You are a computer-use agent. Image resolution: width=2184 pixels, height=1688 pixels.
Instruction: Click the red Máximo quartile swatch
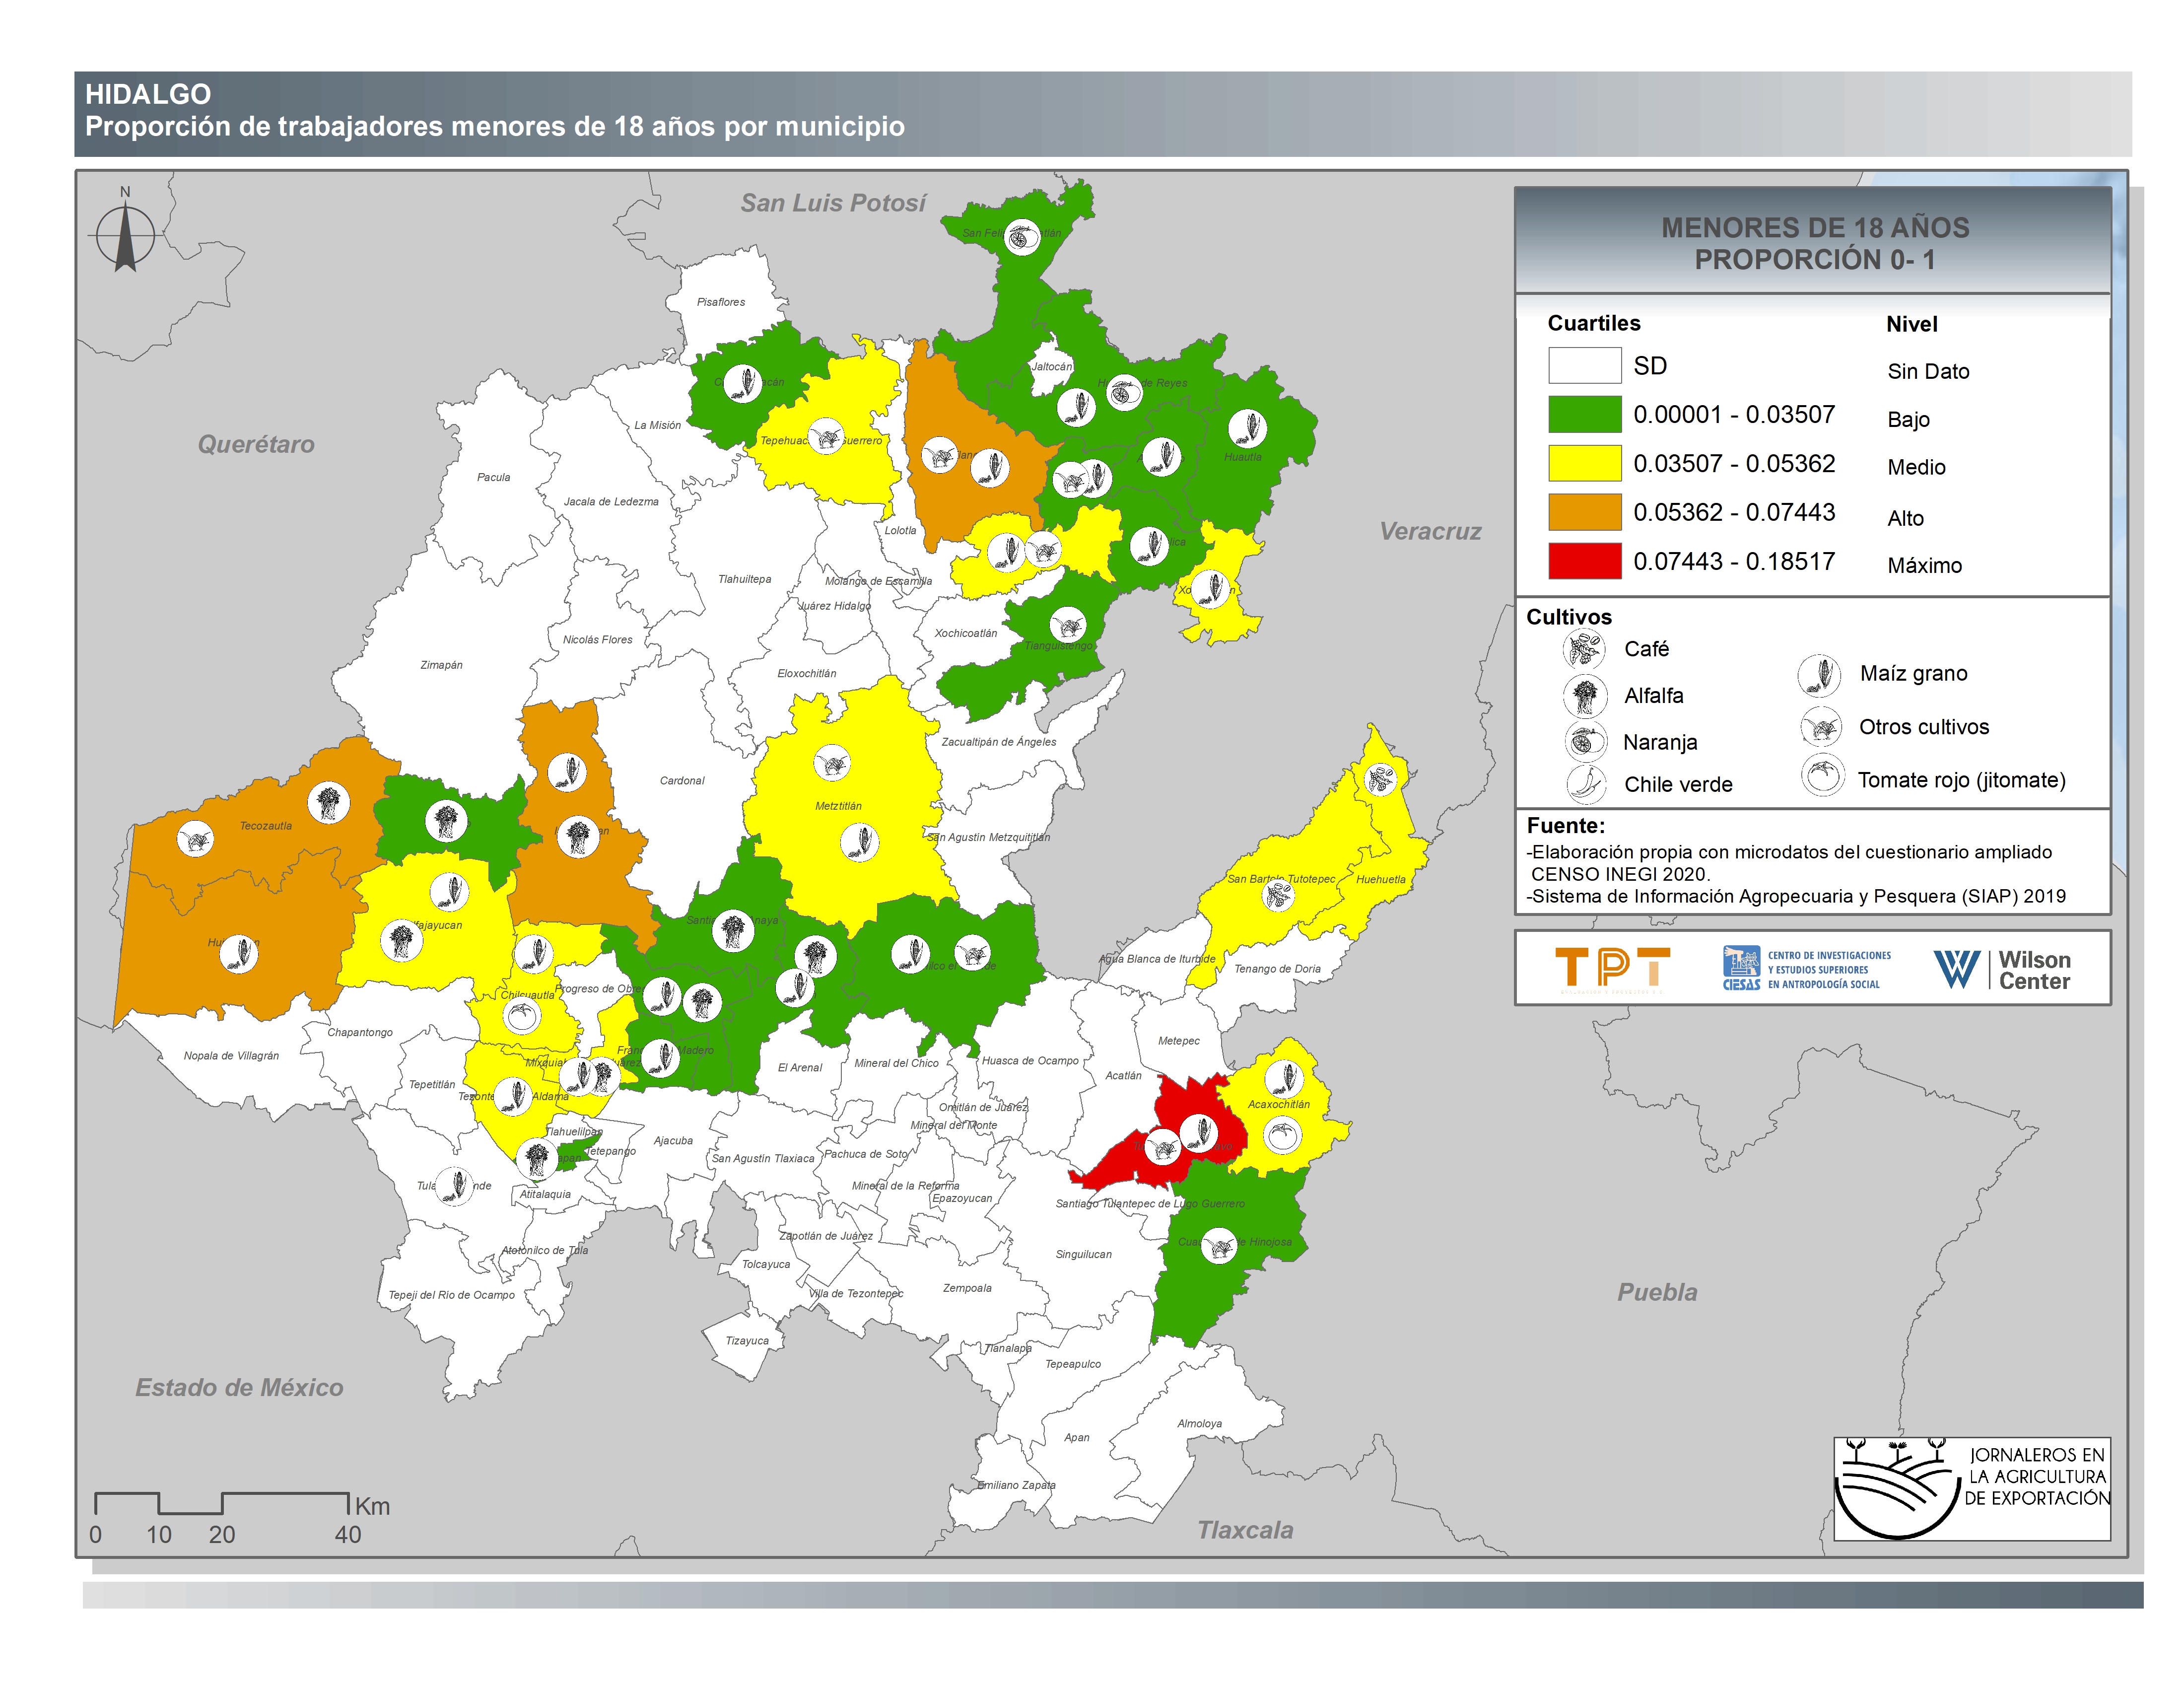pyautogui.click(x=1584, y=561)
